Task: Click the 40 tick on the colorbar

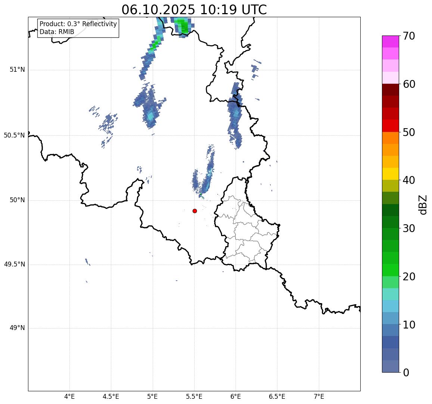Action: point(409,181)
